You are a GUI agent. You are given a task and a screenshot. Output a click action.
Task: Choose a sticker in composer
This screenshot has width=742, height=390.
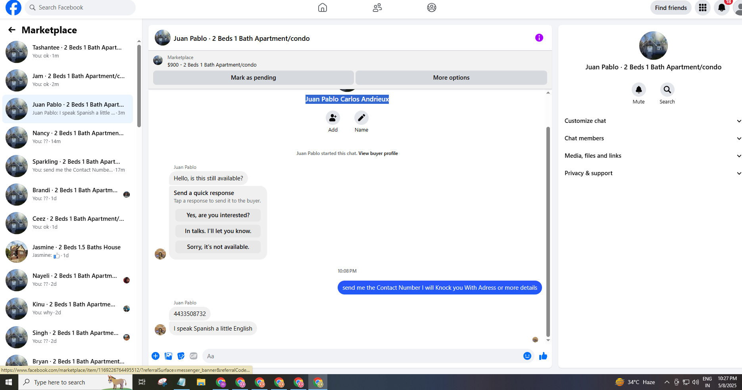pos(181,356)
